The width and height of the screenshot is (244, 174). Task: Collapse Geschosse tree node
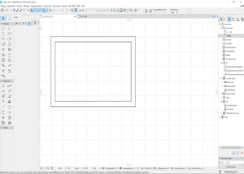point(221,28)
